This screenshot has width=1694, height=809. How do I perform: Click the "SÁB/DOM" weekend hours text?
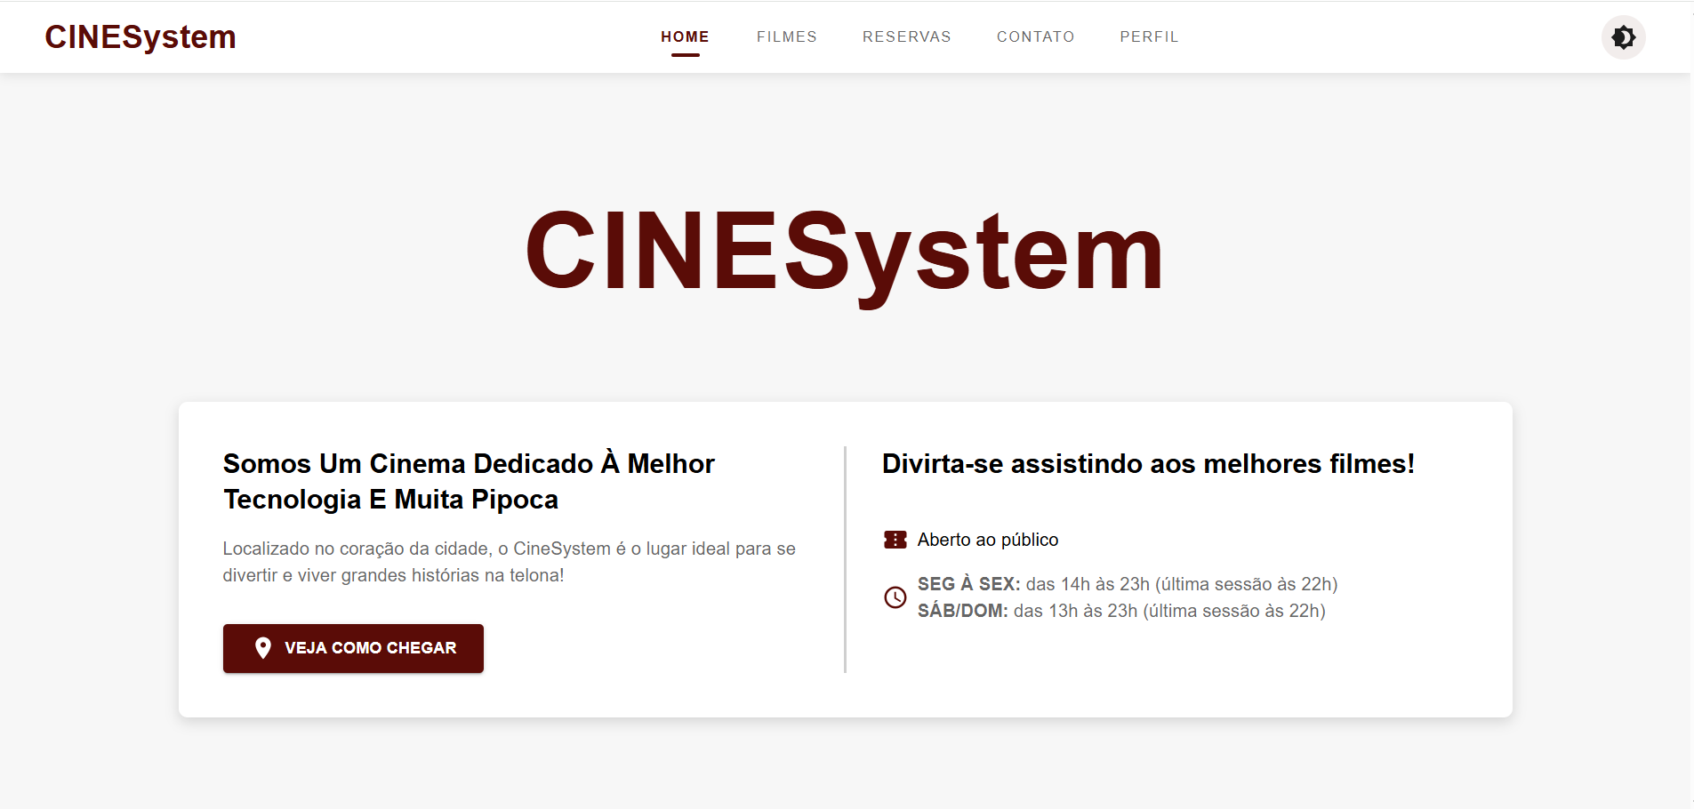click(1121, 611)
